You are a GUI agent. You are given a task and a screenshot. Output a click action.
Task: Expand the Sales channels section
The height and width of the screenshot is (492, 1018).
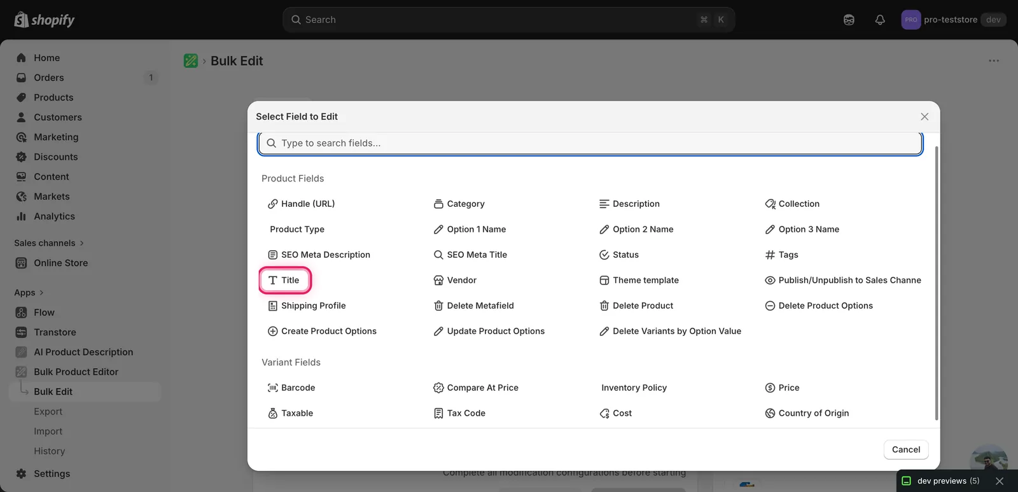(49, 243)
